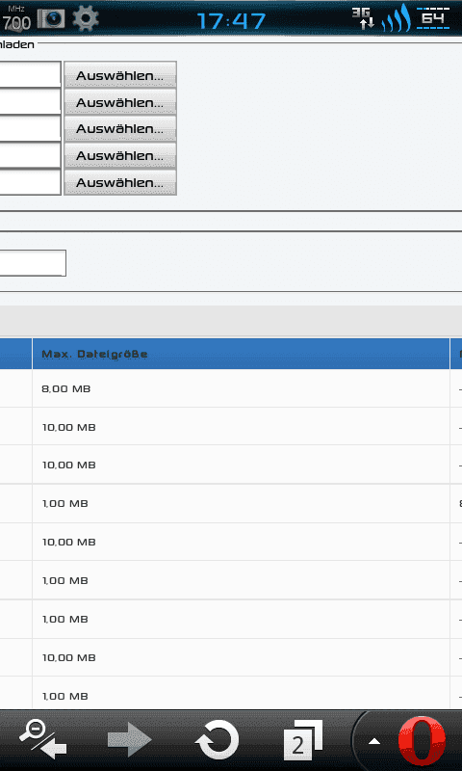Viewport: 462px width, 771px height.
Task: Tap the camera icon in status bar
Action: [x=51, y=19]
